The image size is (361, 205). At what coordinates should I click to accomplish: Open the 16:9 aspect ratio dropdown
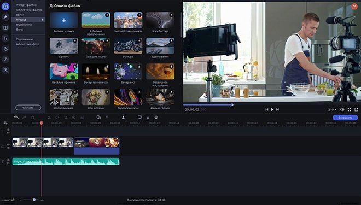[x=332, y=110]
